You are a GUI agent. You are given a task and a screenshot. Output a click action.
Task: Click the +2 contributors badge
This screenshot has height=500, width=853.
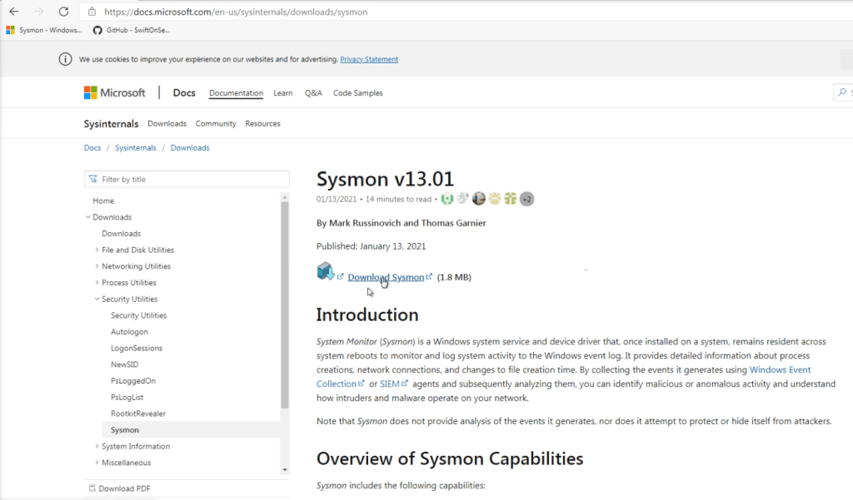coord(526,199)
